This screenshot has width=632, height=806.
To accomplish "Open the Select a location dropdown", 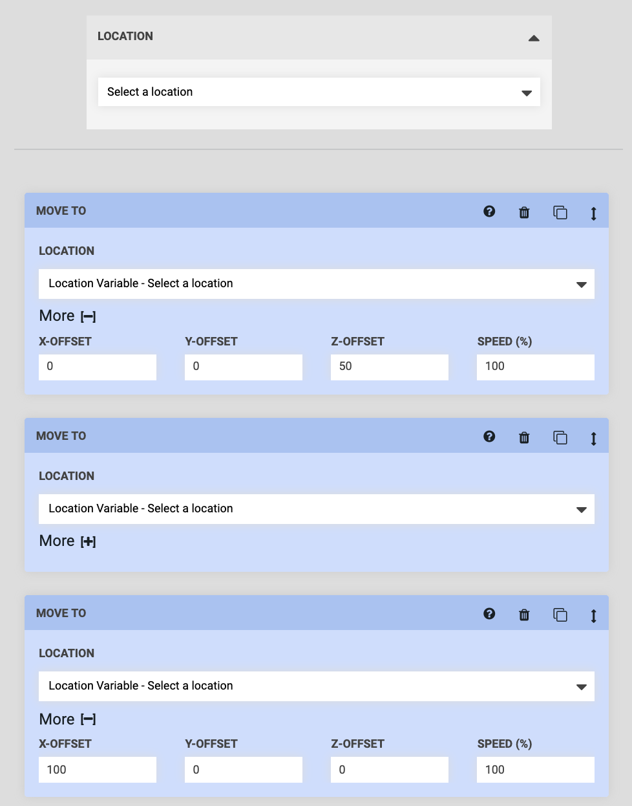I will point(319,92).
